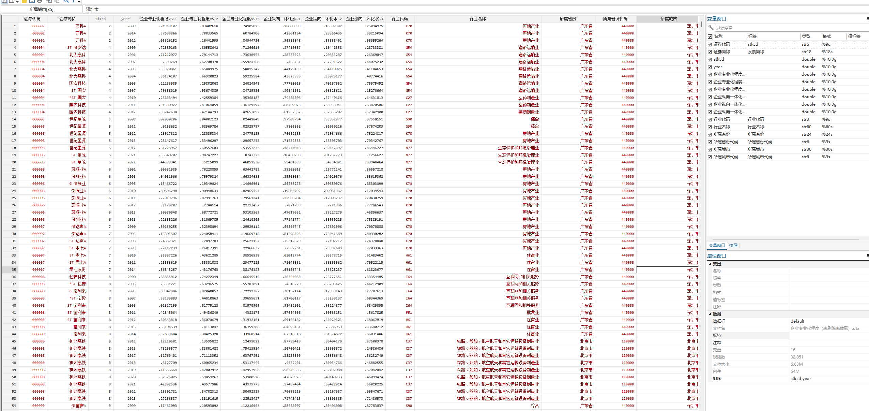Collapse the 数据 section in properties
This screenshot has height=411, width=869.
(710, 314)
